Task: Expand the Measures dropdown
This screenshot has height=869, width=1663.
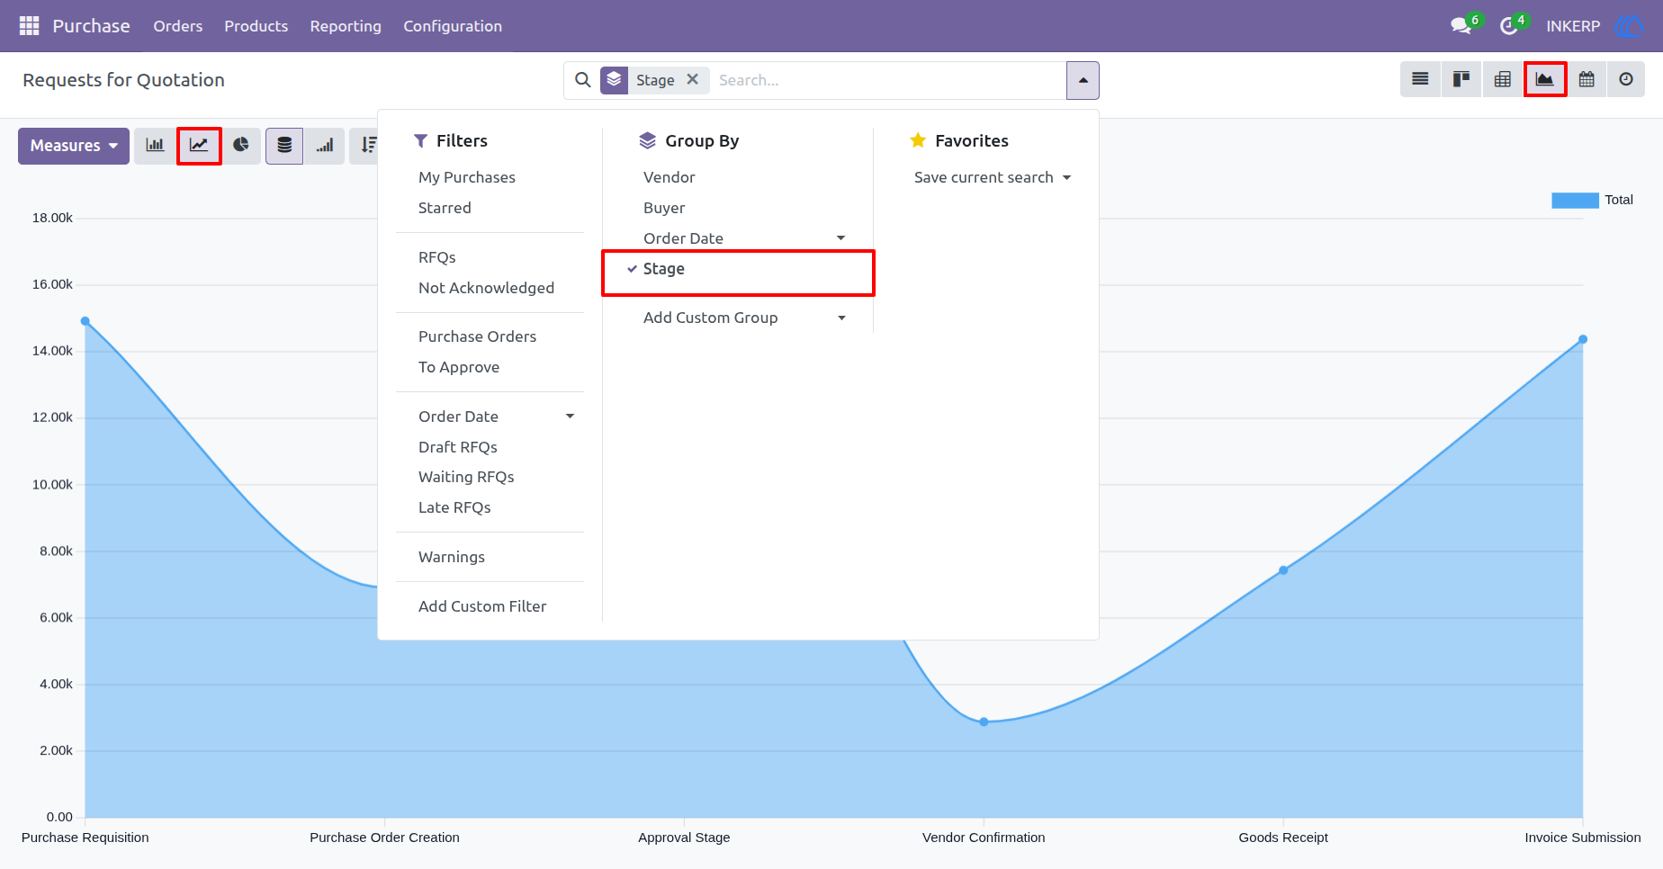Action: pos(74,146)
